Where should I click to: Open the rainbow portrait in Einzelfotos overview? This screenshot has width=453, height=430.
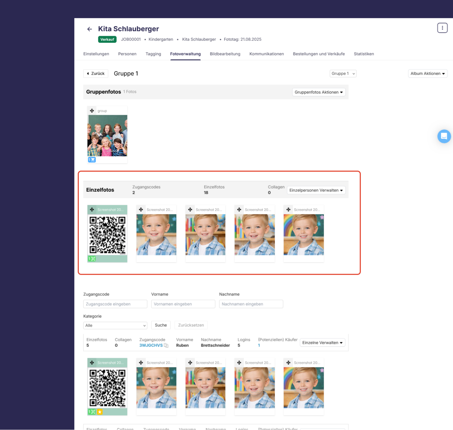[304, 235]
